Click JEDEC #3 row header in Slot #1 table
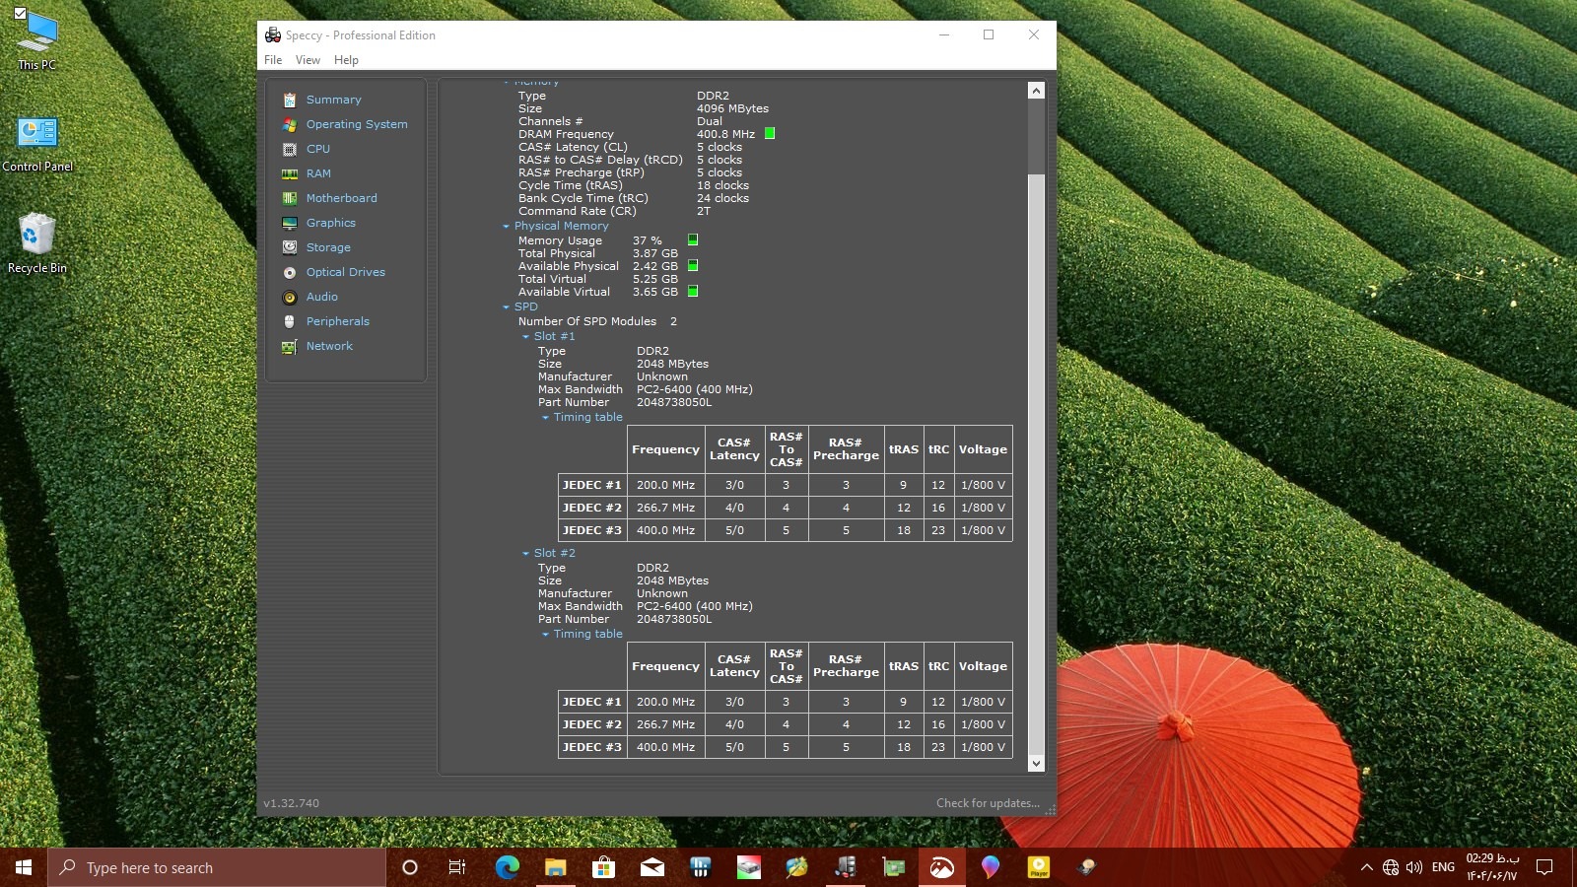This screenshot has height=887, width=1577. (592, 530)
